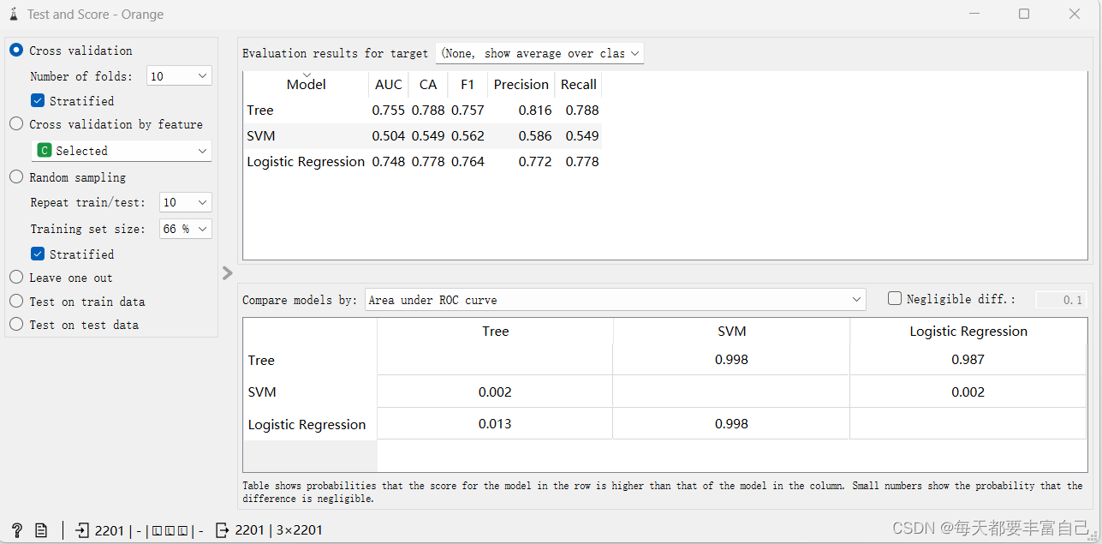
Task: Click Logistic Regression vs SVM cell 0.998
Action: (x=731, y=423)
